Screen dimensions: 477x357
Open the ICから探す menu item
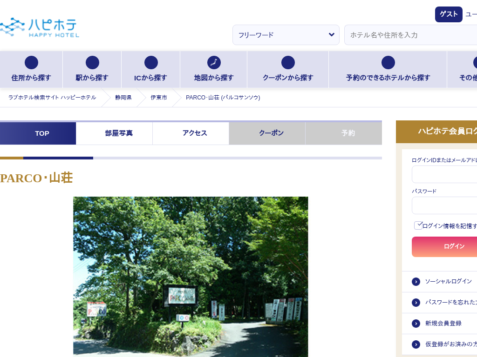(x=150, y=70)
